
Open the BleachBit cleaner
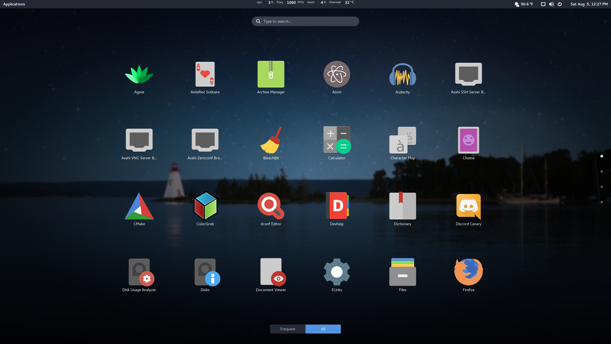[x=271, y=140]
